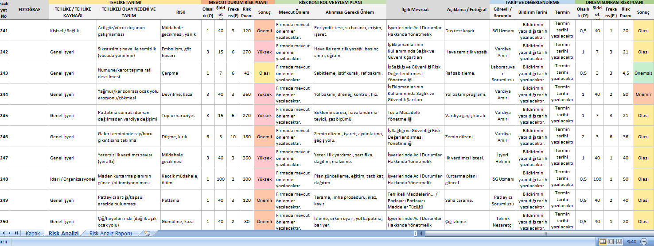Image resolution: width=654 pixels, height=246 pixels.
Task: Click the Görevli / Sorumlu column header
Action: 503,12
